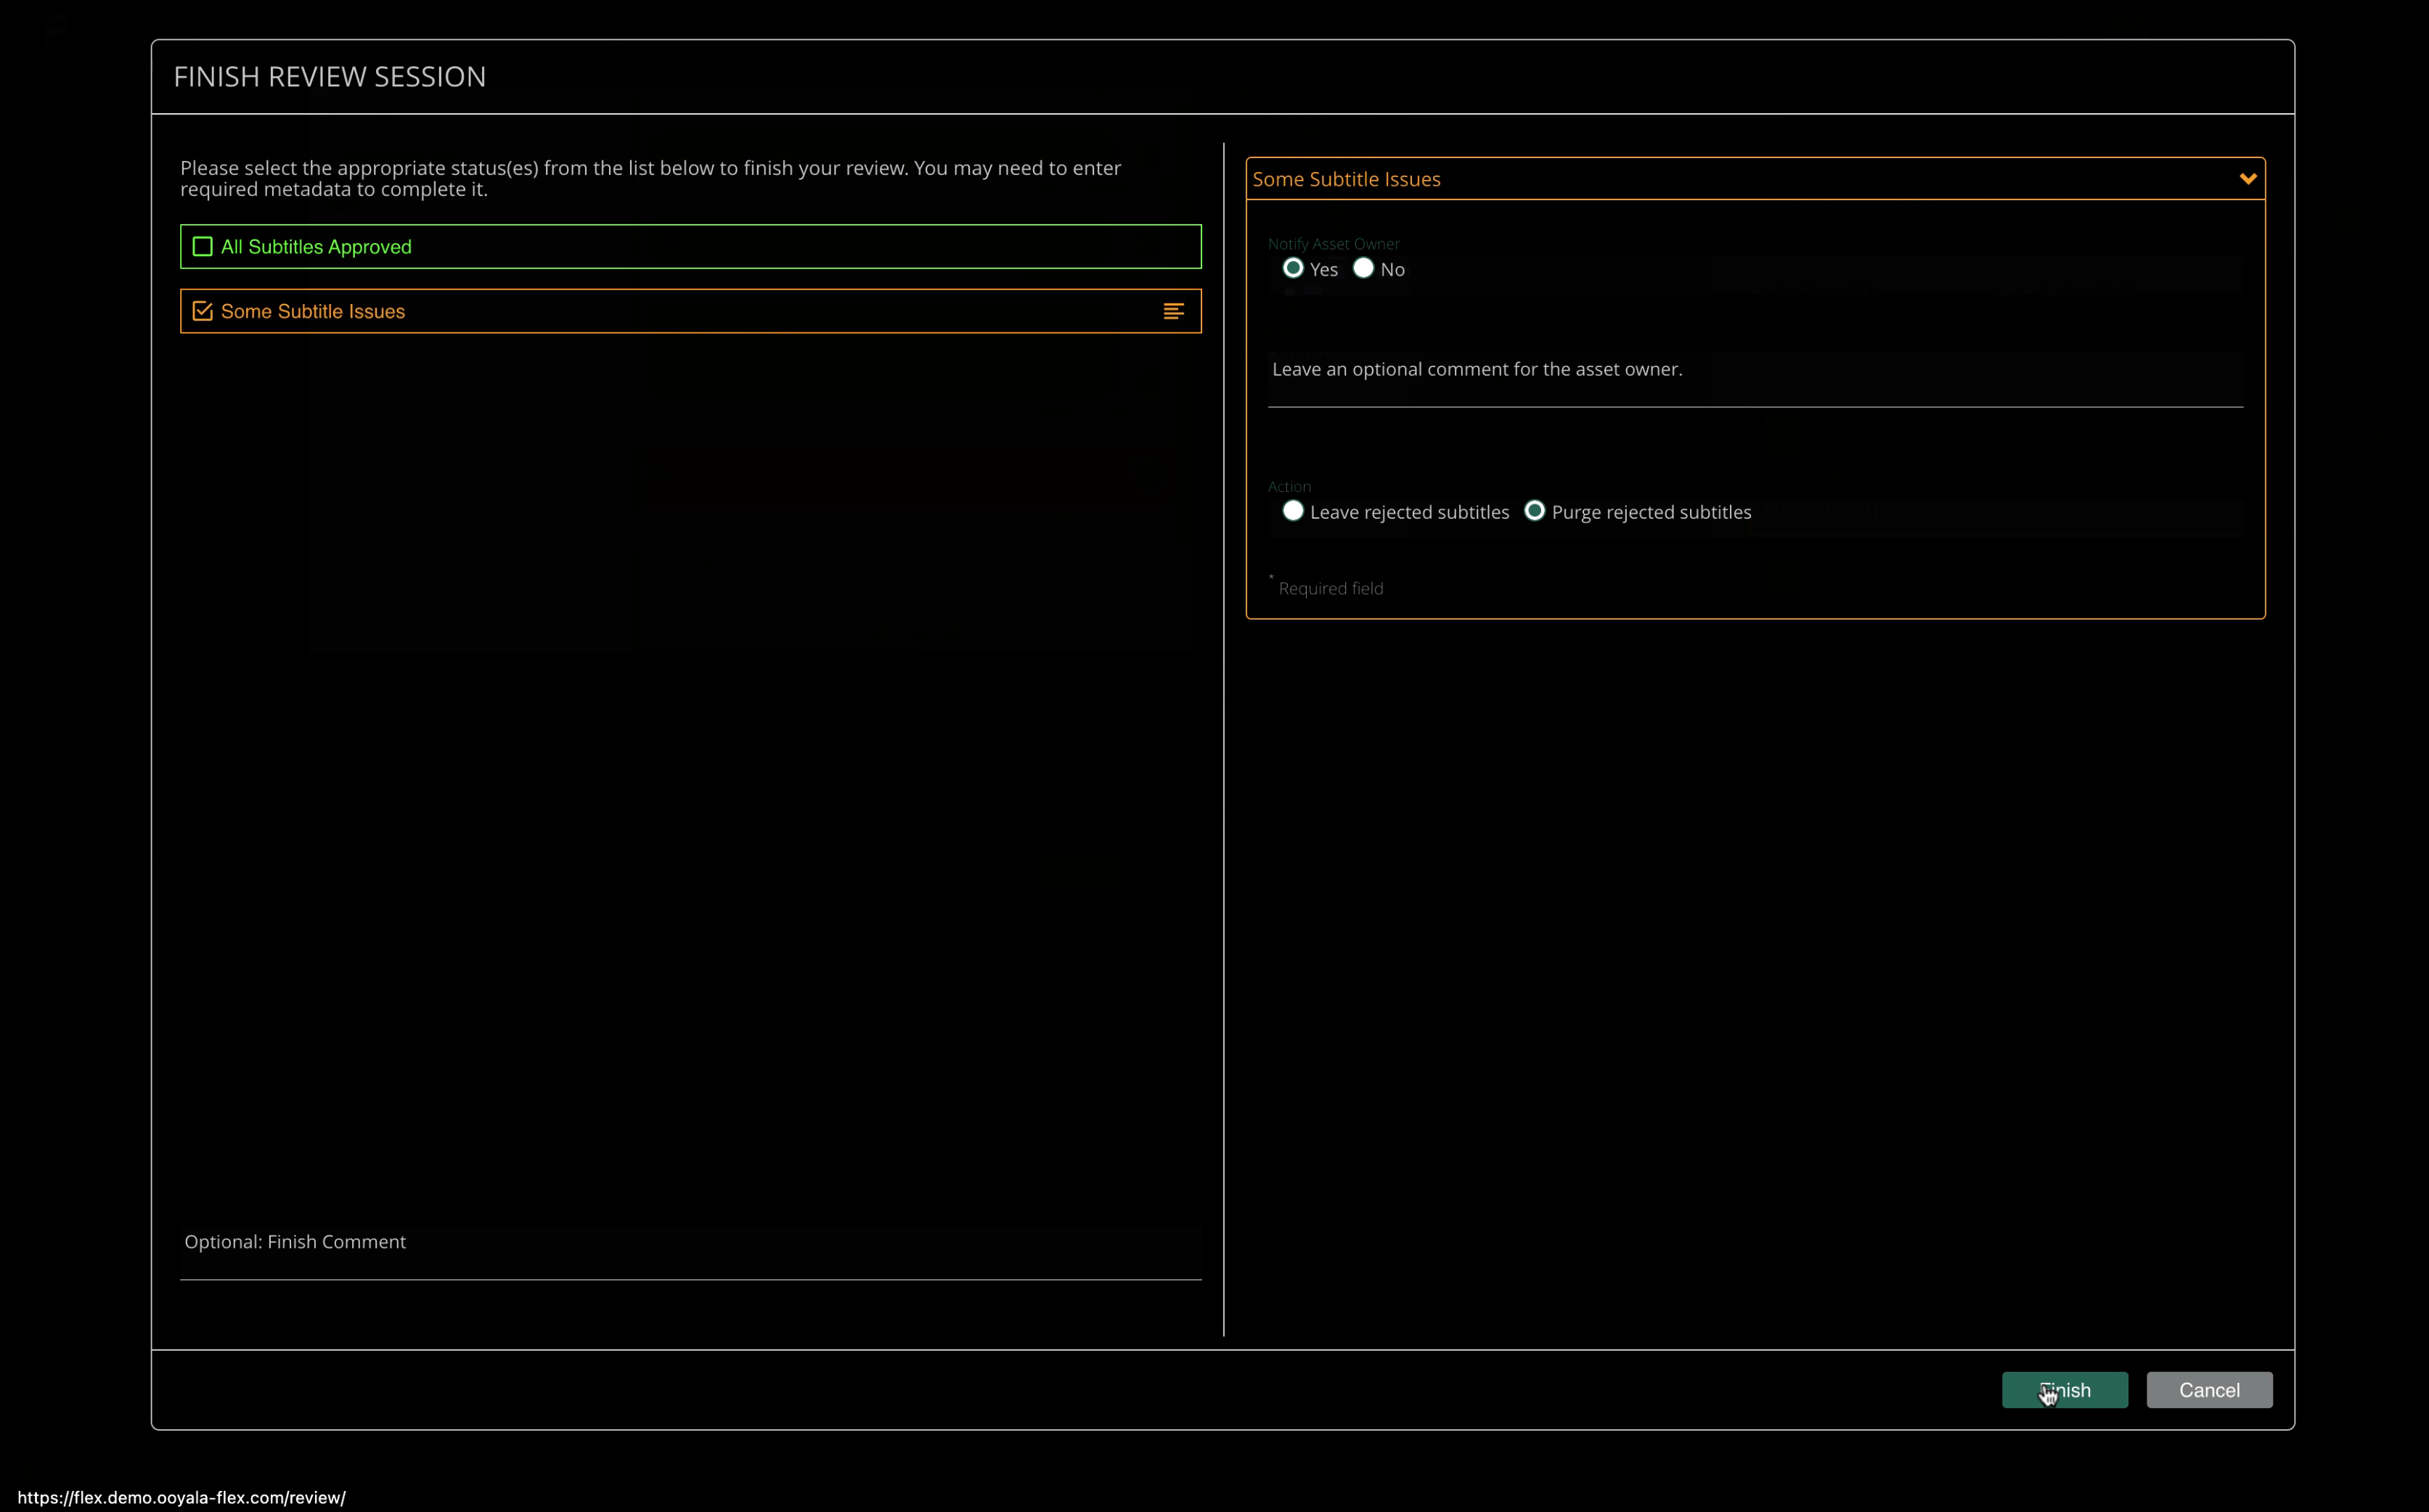The image size is (2429, 1512).
Task: Collapse panel using the orange chevron arrow
Action: (x=2247, y=179)
